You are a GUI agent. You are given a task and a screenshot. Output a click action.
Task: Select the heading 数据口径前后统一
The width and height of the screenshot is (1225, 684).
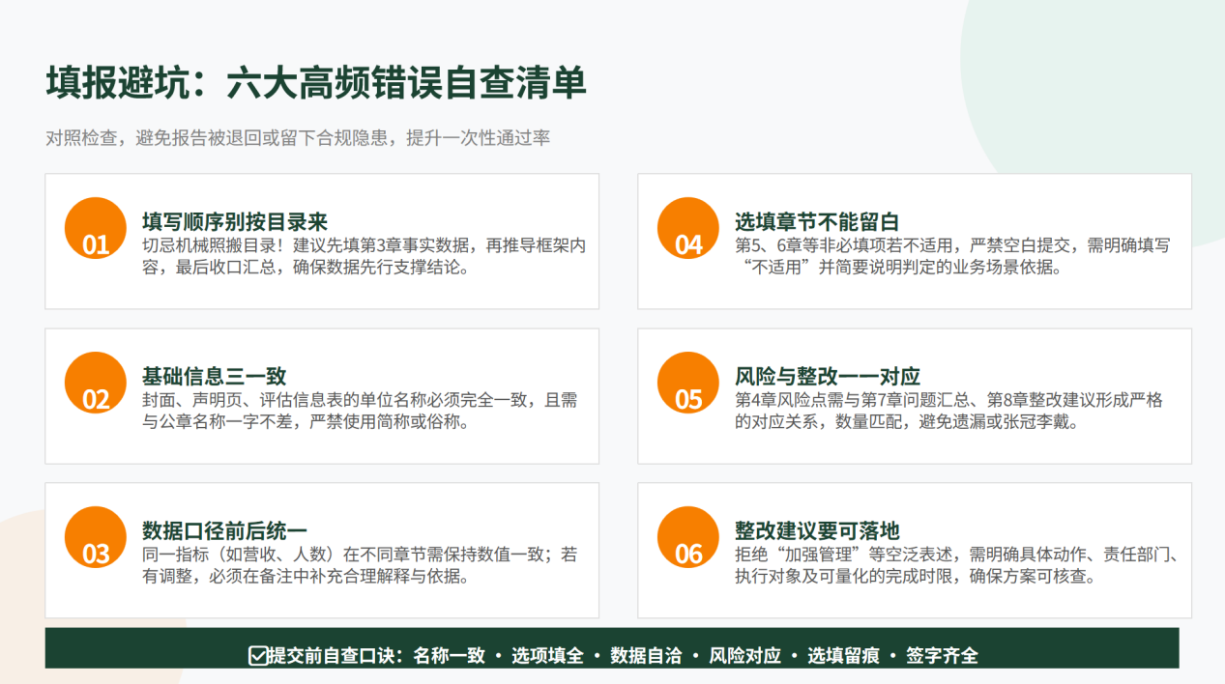[x=224, y=530]
